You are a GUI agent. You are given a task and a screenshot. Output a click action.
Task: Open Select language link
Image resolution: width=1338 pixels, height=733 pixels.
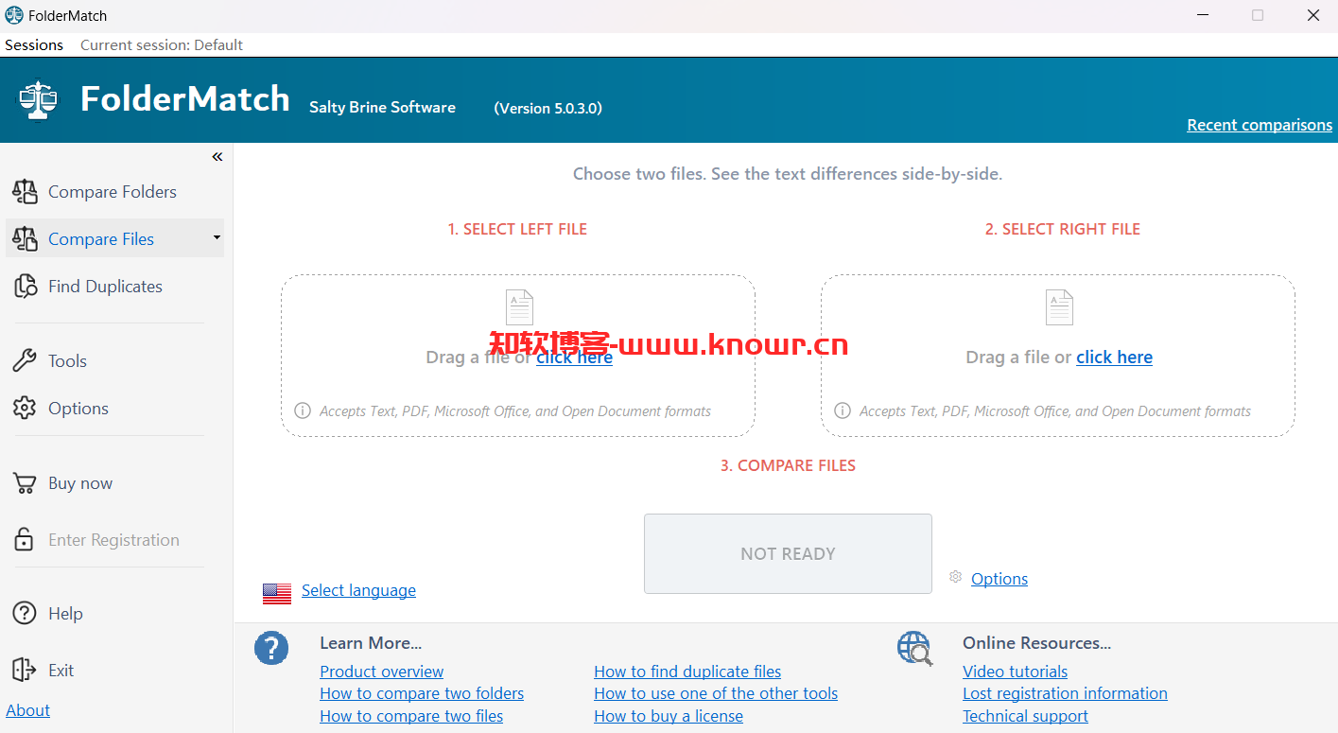pyautogui.click(x=358, y=590)
